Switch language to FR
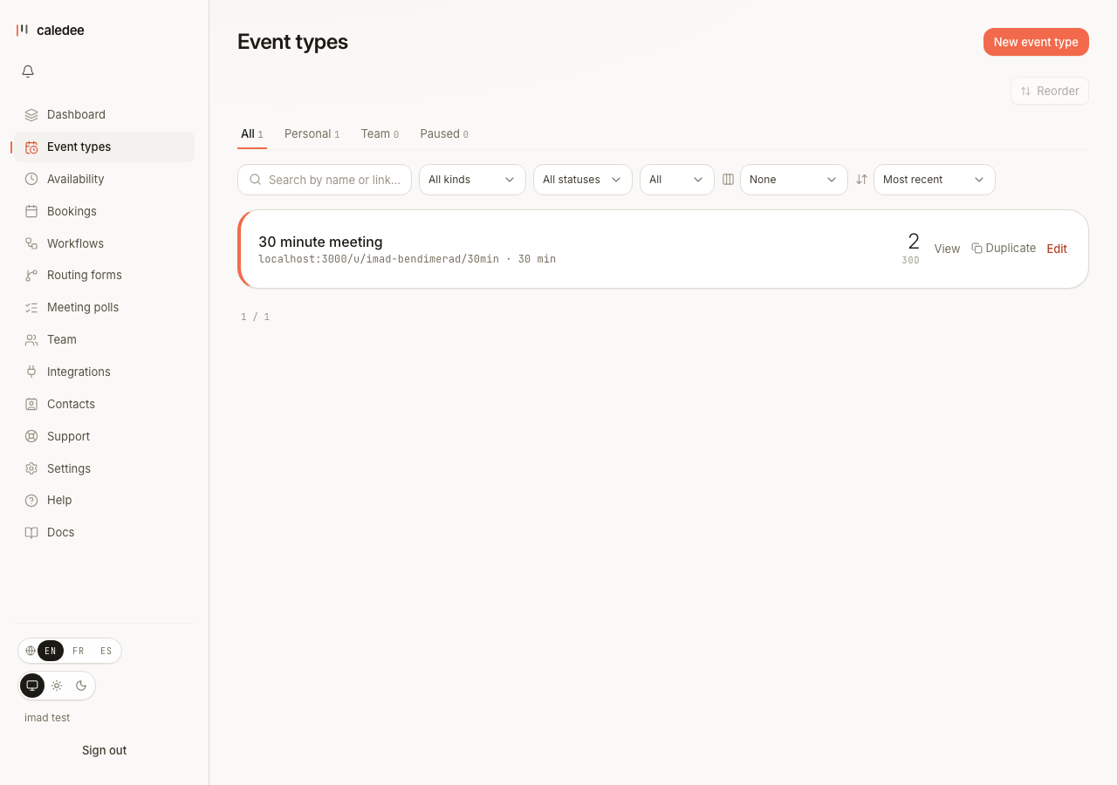This screenshot has width=1117, height=785. (79, 651)
